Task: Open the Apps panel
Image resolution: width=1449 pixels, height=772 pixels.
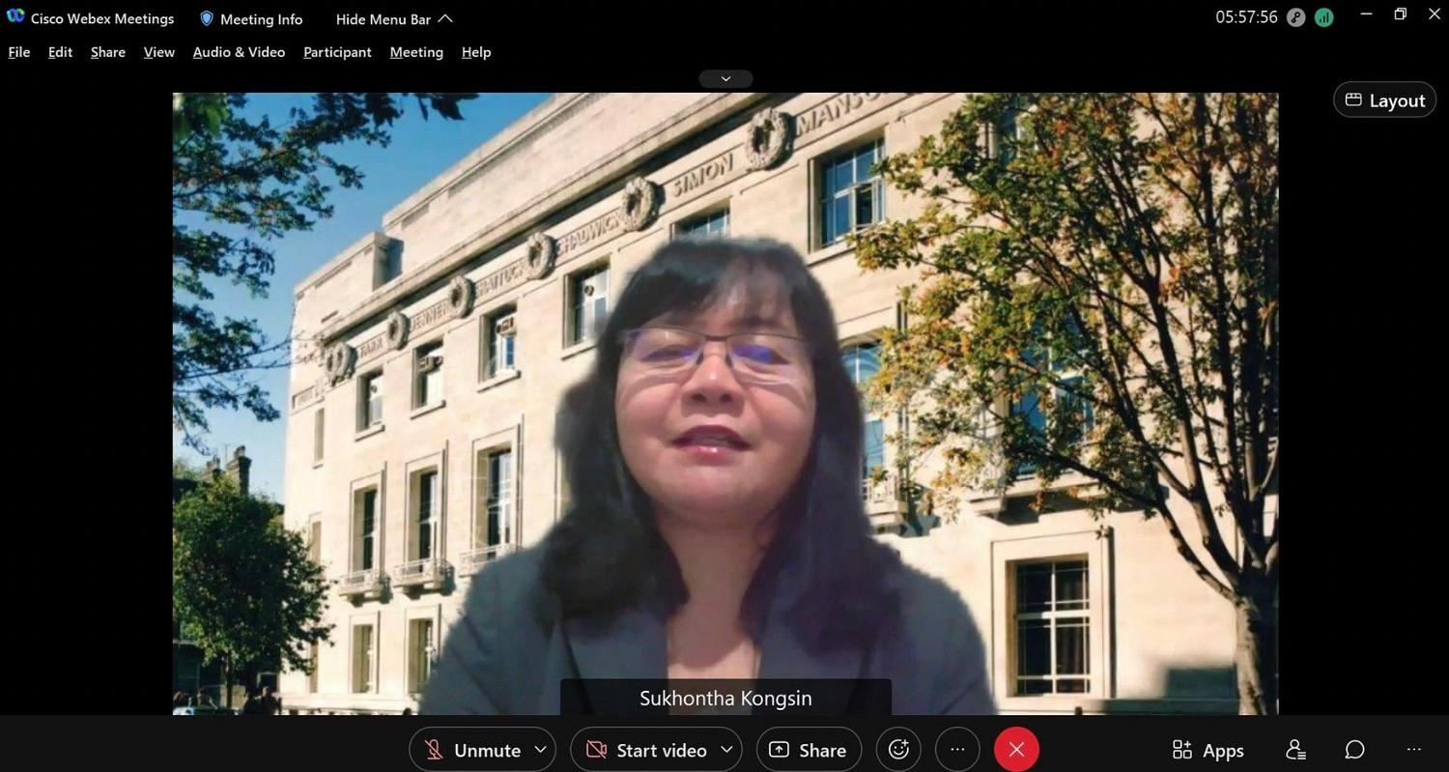Action: [1207, 750]
